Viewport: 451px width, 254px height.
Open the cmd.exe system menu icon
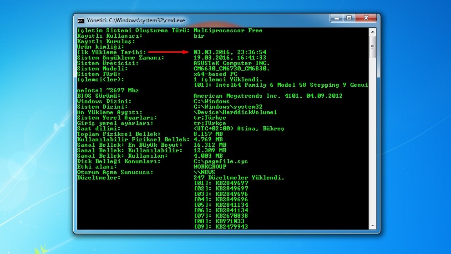point(81,20)
